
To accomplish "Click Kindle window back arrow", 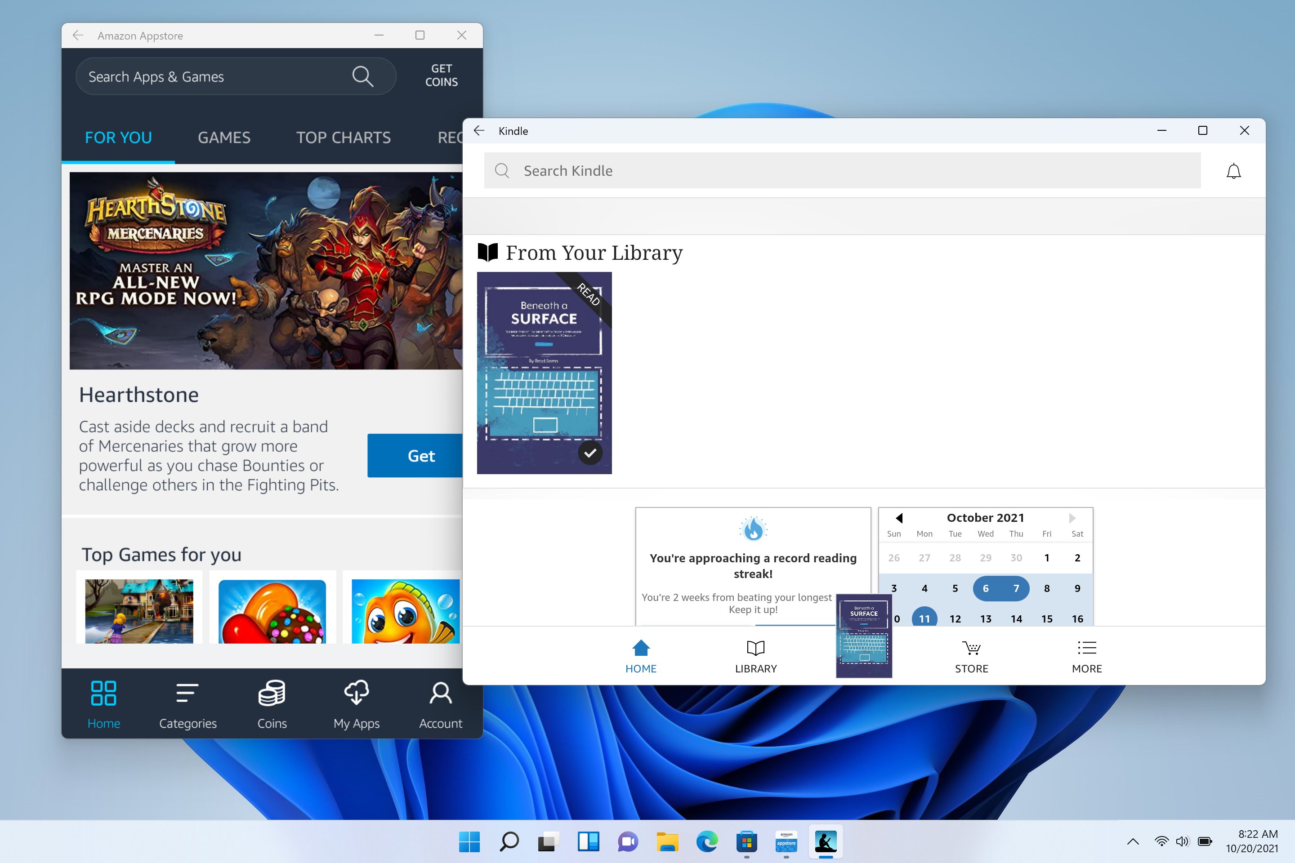I will pyautogui.click(x=479, y=130).
